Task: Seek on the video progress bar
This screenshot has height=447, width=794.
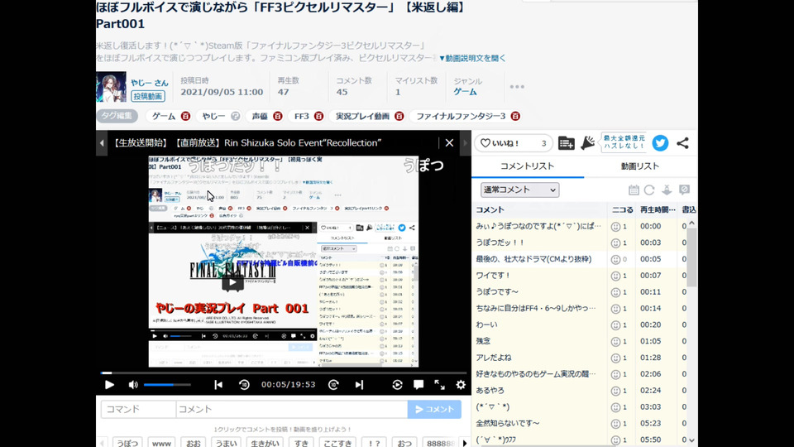Action: click(x=284, y=373)
